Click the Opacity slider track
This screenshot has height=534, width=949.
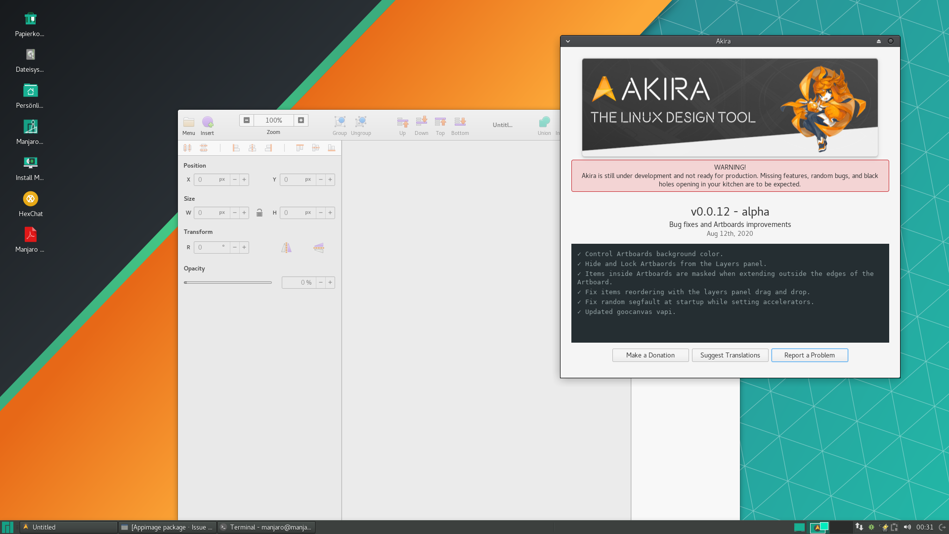click(228, 282)
